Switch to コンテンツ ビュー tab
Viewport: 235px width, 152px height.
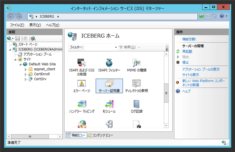[x=101, y=135]
